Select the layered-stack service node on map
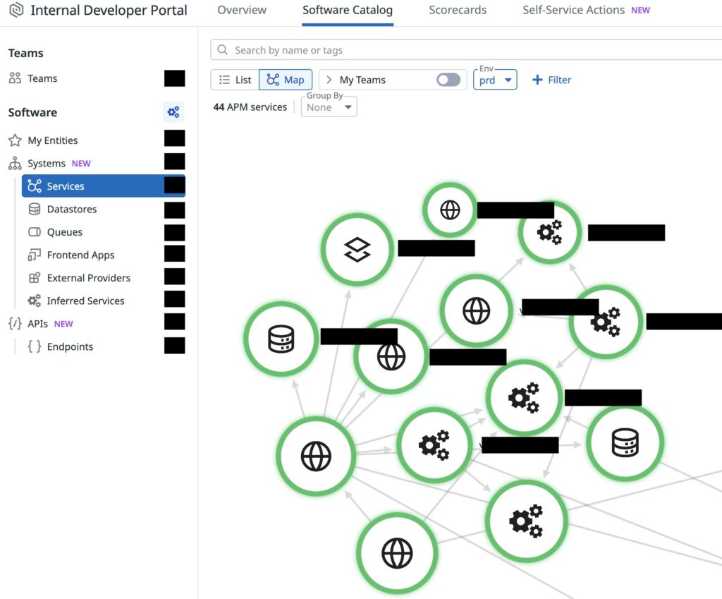The image size is (722, 599). click(357, 249)
